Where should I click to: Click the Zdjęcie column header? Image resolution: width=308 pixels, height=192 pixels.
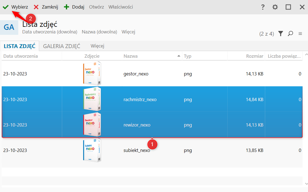tap(92, 56)
